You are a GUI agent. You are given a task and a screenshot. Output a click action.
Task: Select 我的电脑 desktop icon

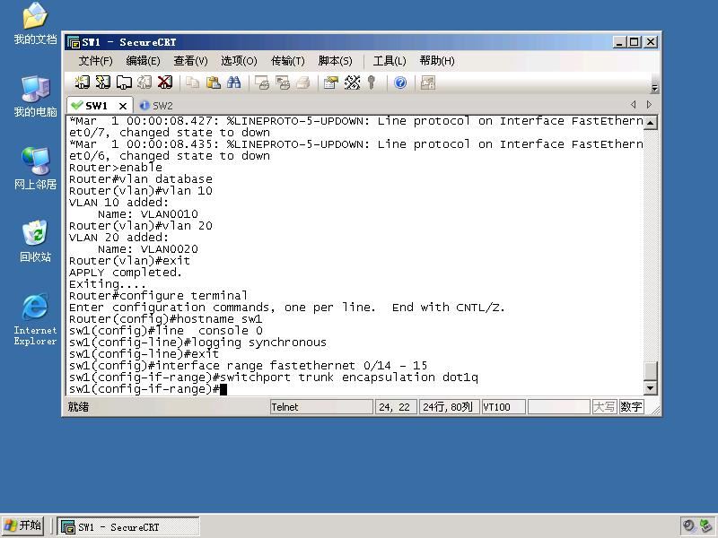pos(35,96)
